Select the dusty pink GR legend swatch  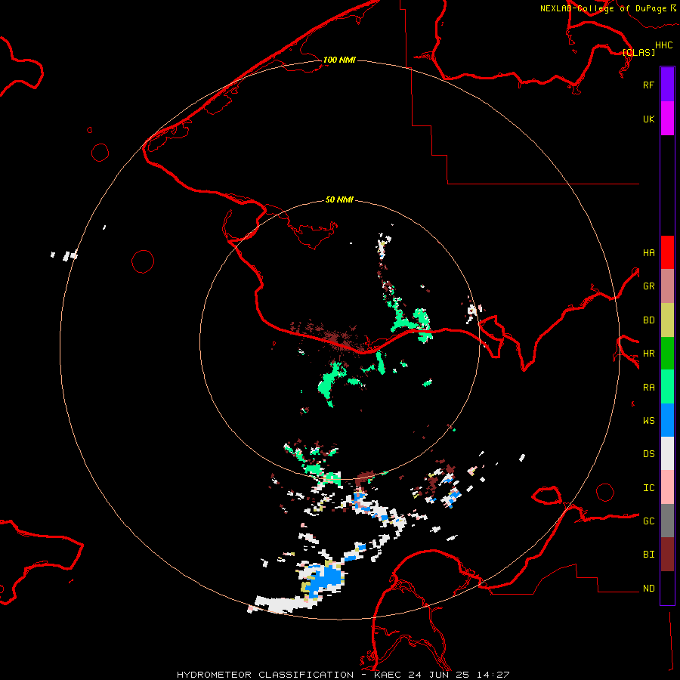tap(667, 286)
